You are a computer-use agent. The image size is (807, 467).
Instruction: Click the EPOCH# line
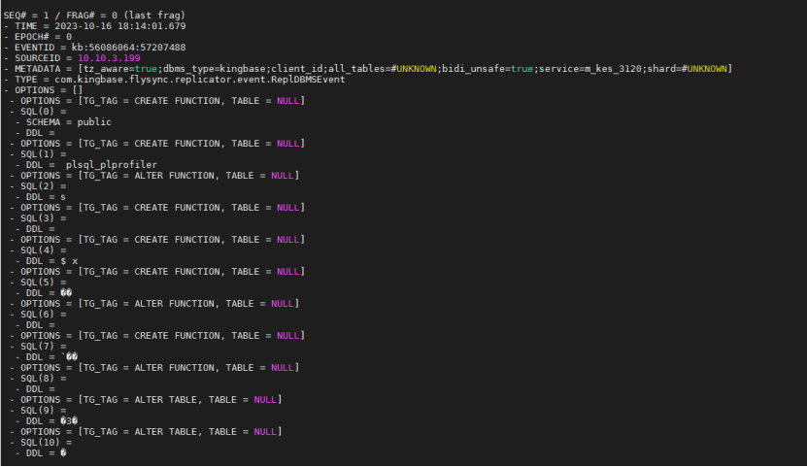[x=39, y=37]
